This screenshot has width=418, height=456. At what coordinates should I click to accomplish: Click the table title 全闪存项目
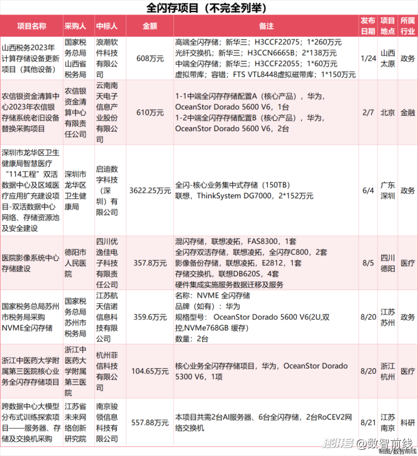click(207, 8)
